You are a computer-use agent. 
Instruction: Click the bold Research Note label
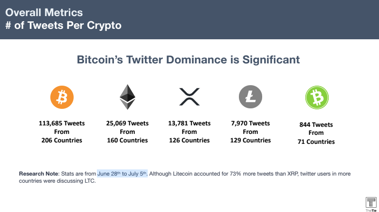click(38, 174)
